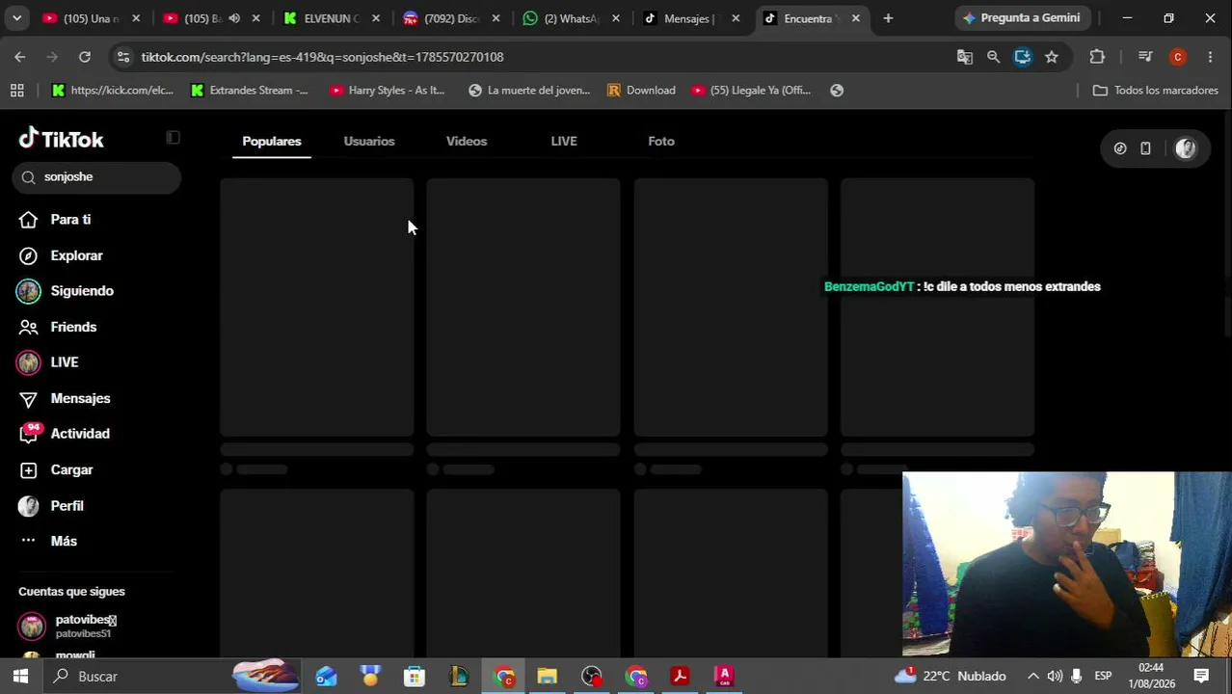1232x694 pixels.
Task: Open Siguiendo in sidebar
Action: 82,291
